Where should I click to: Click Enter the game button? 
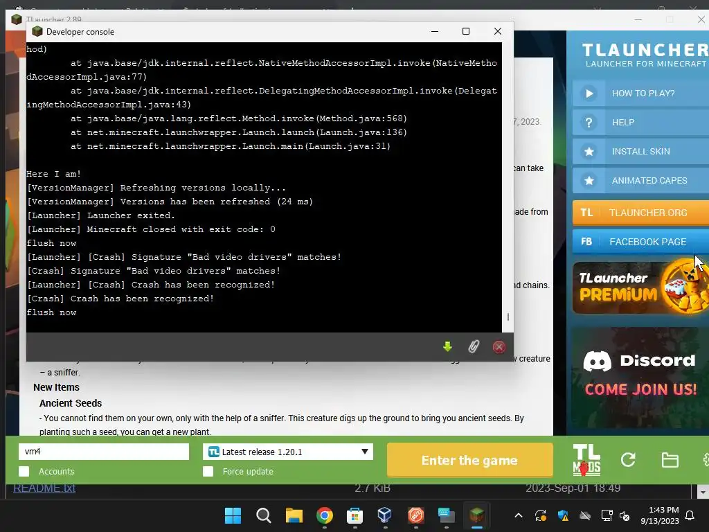pyautogui.click(x=470, y=460)
